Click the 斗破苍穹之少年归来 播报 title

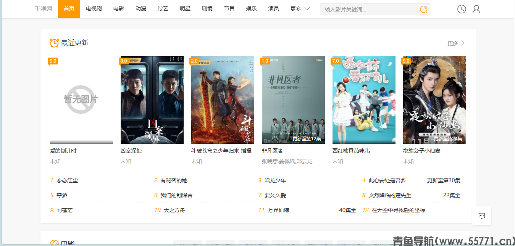[x=221, y=151]
